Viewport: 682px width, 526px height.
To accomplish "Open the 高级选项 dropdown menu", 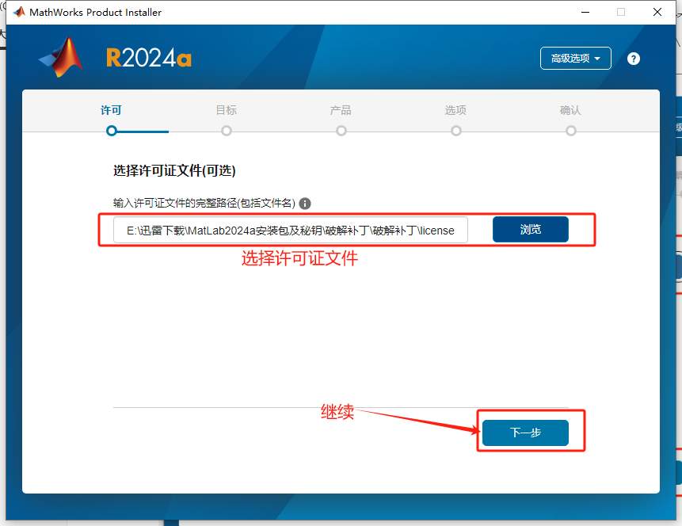I will coord(576,59).
